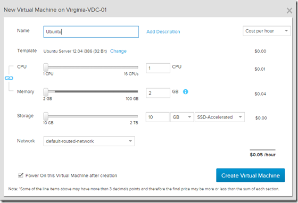Click the Memory GB input box
The image size is (298, 203).
pyautogui.click(x=158, y=93)
